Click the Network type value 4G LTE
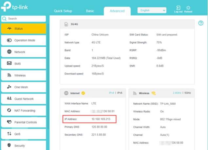This screenshot has width=208, height=150. tap(96, 42)
